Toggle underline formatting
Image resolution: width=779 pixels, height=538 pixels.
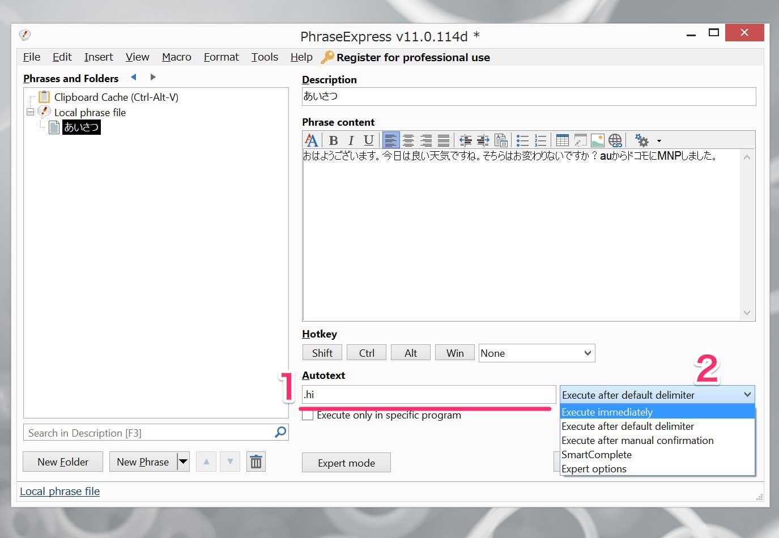[x=368, y=140]
